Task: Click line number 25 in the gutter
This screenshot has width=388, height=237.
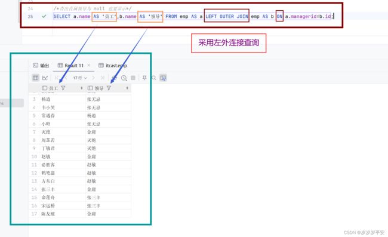Action: 30,16
